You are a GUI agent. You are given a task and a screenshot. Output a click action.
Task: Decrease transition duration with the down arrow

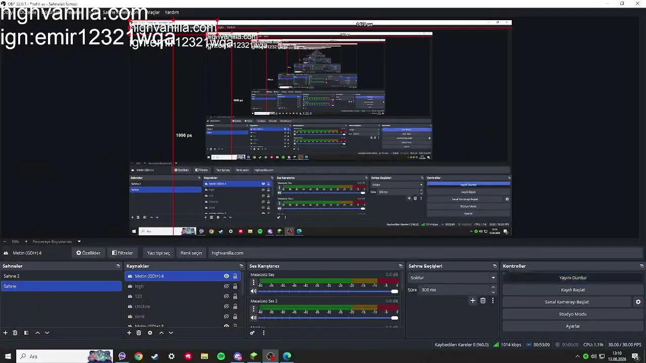pos(493,292)
